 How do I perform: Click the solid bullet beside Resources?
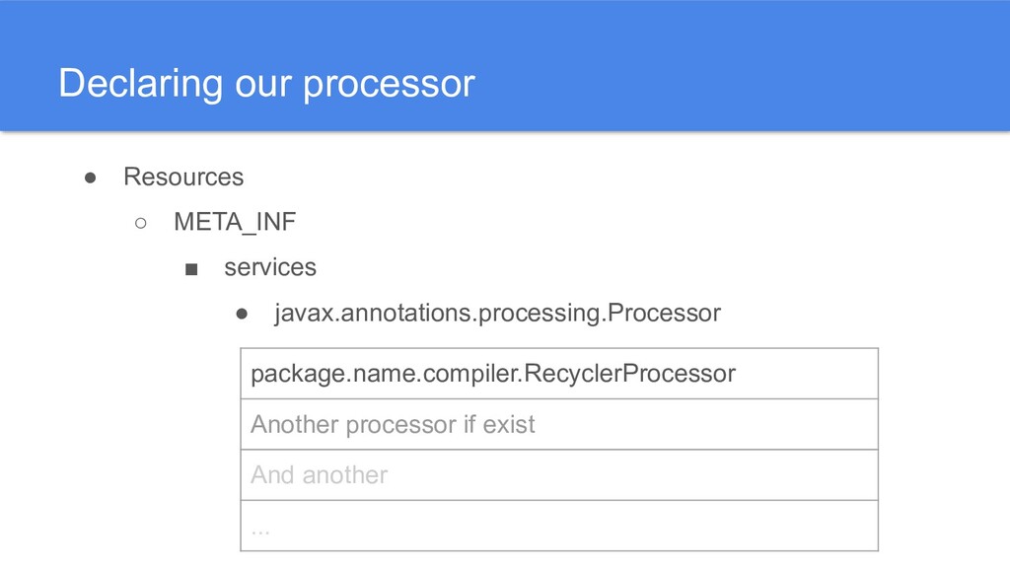click(90, 177)
